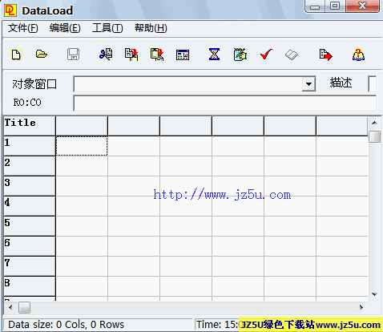The height and width of the screenshot is (332, 383).
Task: Select row 8 header
Action: (x=30, y=286)
